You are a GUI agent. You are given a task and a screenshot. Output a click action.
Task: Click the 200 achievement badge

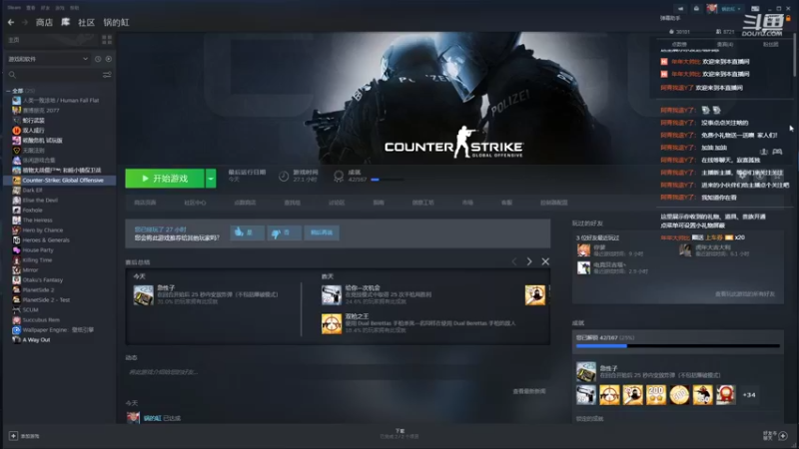[656, 394]
